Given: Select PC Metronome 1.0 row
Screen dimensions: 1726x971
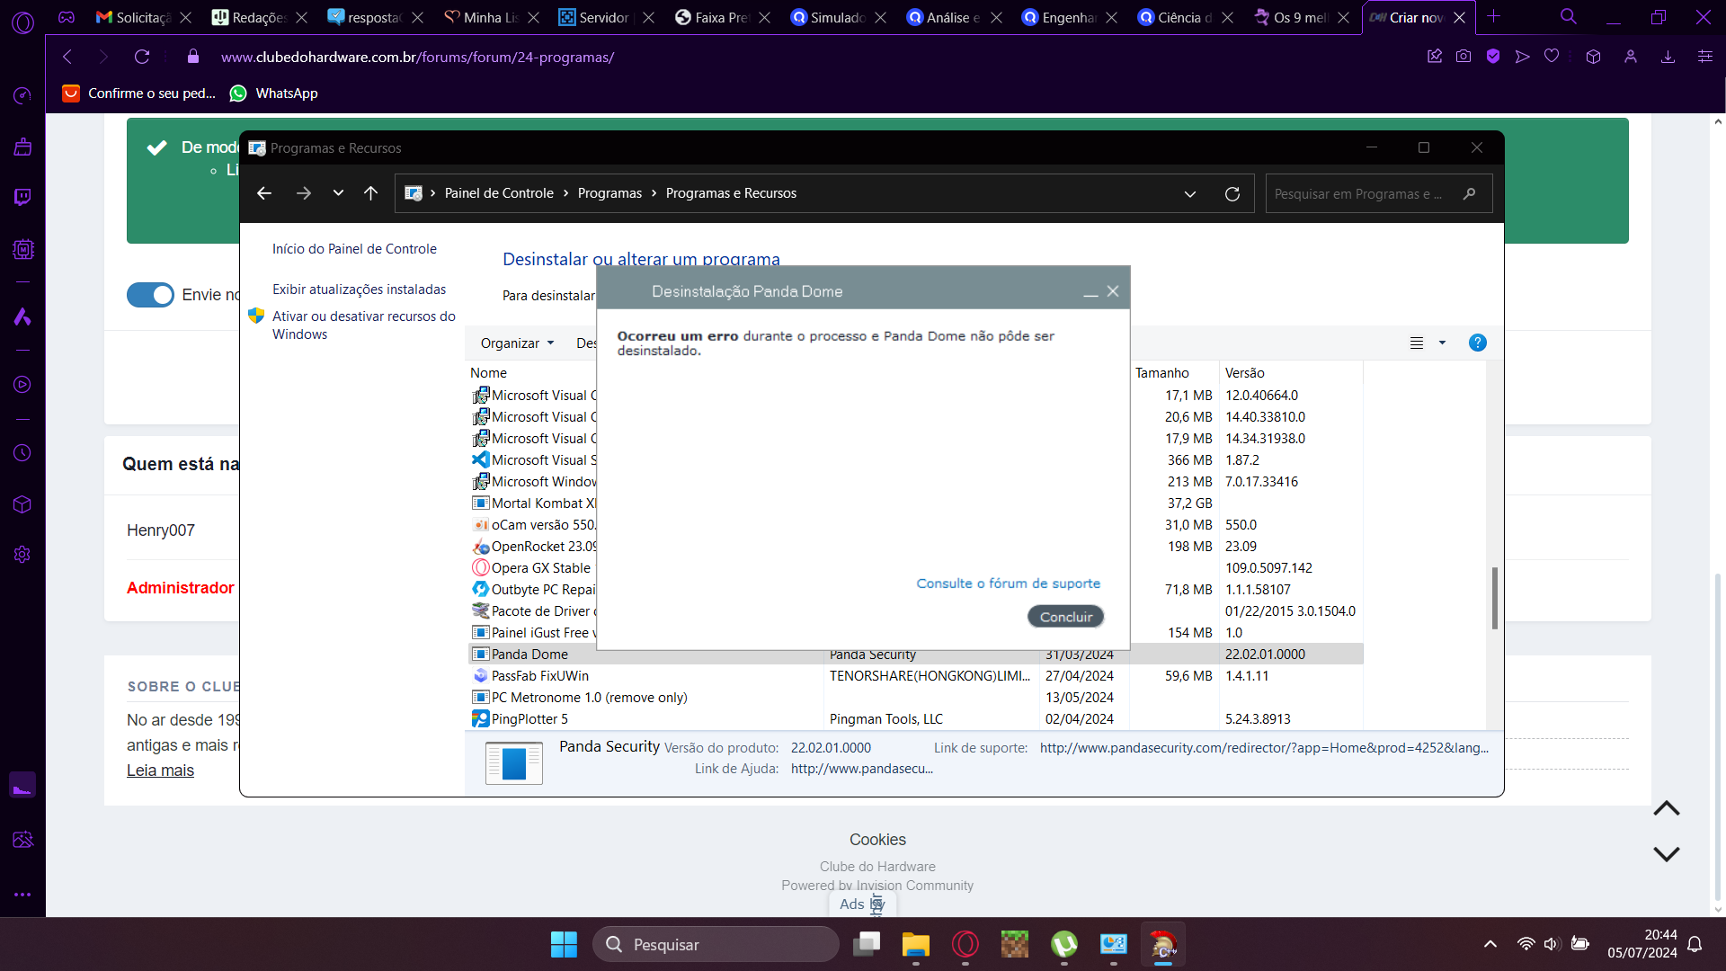Looking at the screenshot, I should (x=915, y=698).
